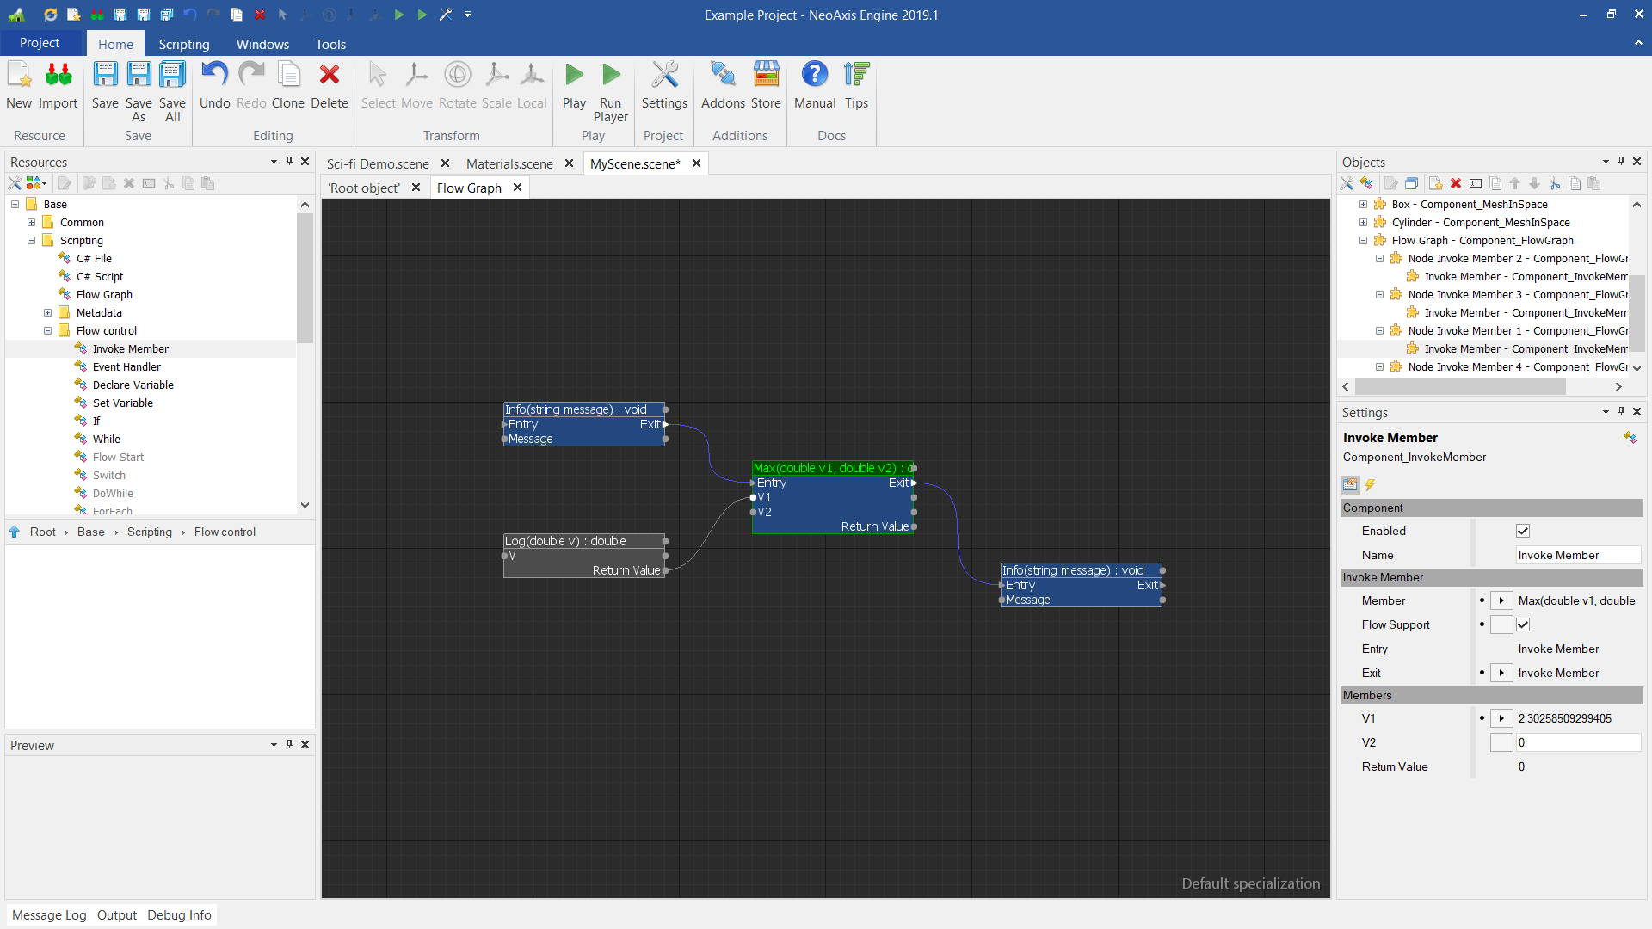Click Scripting in the breadcrumb path

[x=150, y=532]
